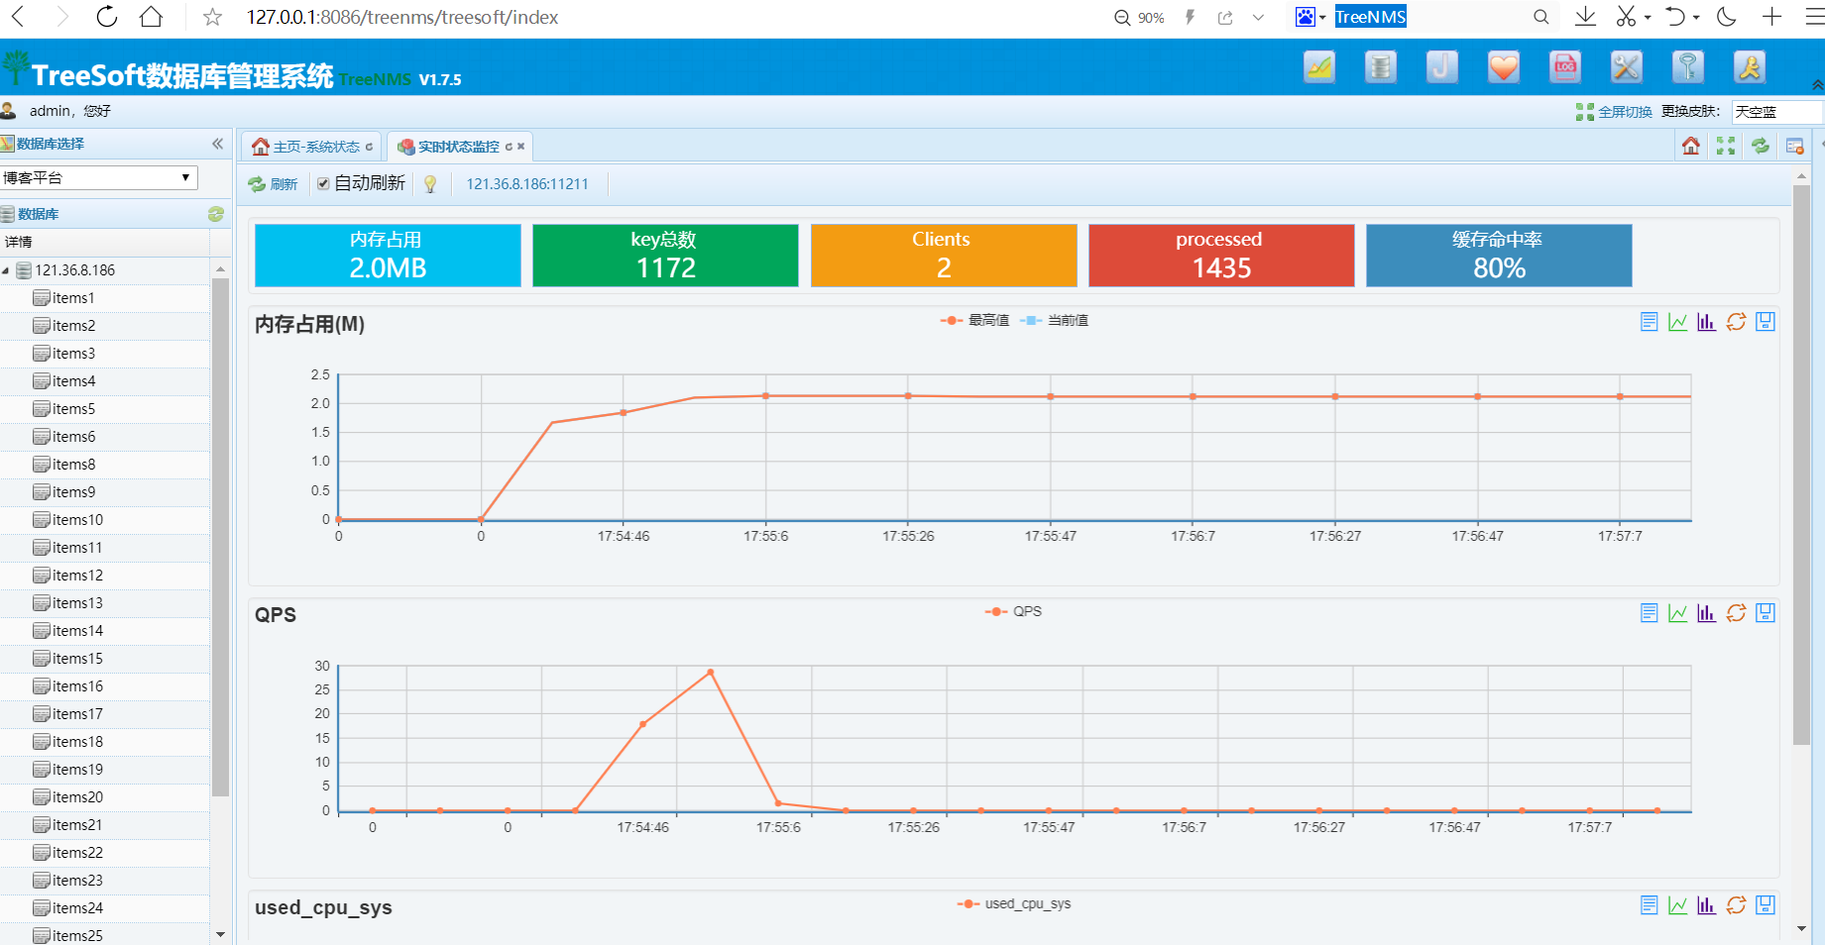Switch 内存占用 chart to bar view
This screenshot has height=945, width=1825.
1706,322
